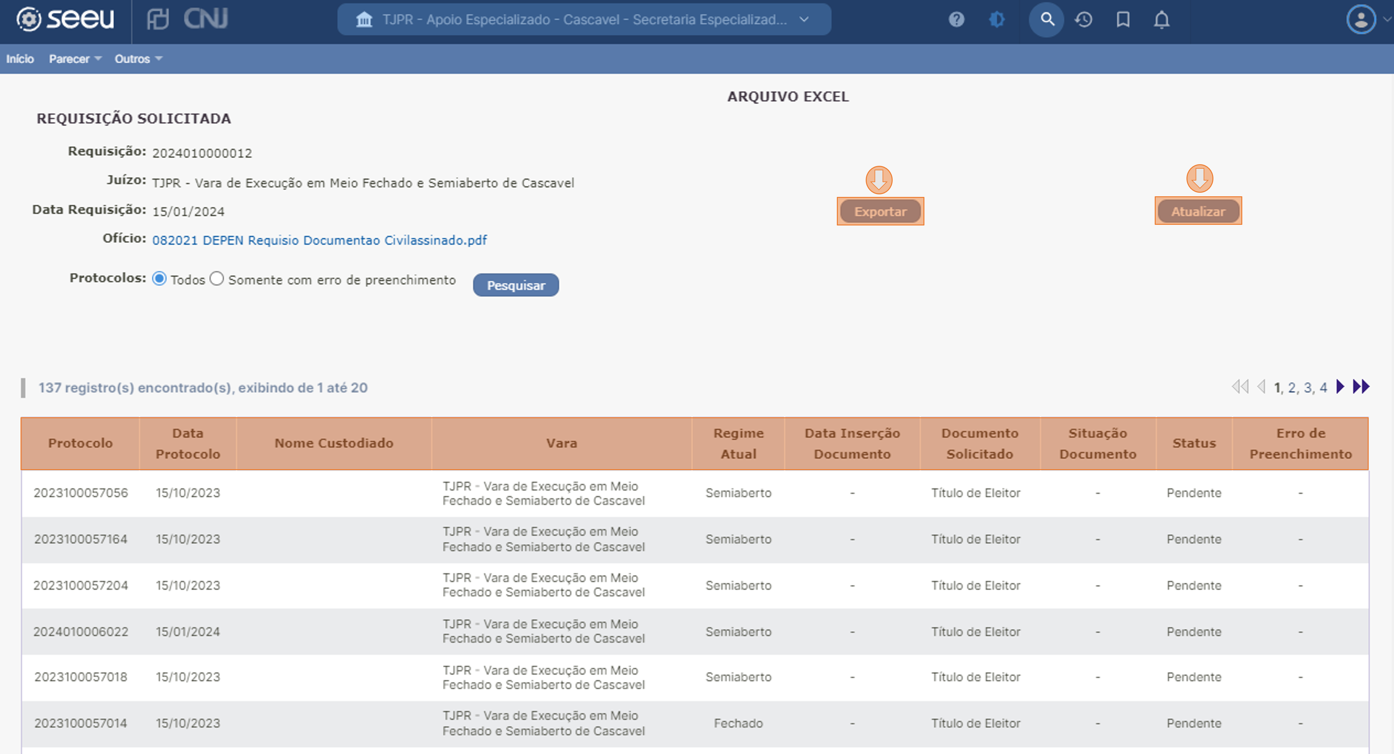Image resolution: width=1394 pixels, height=754 pixels.
Task: Select protocol 2024010006022
Action: click(81, 632)
